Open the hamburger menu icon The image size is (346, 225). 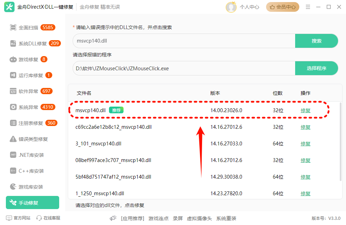(x=308, y=7)
